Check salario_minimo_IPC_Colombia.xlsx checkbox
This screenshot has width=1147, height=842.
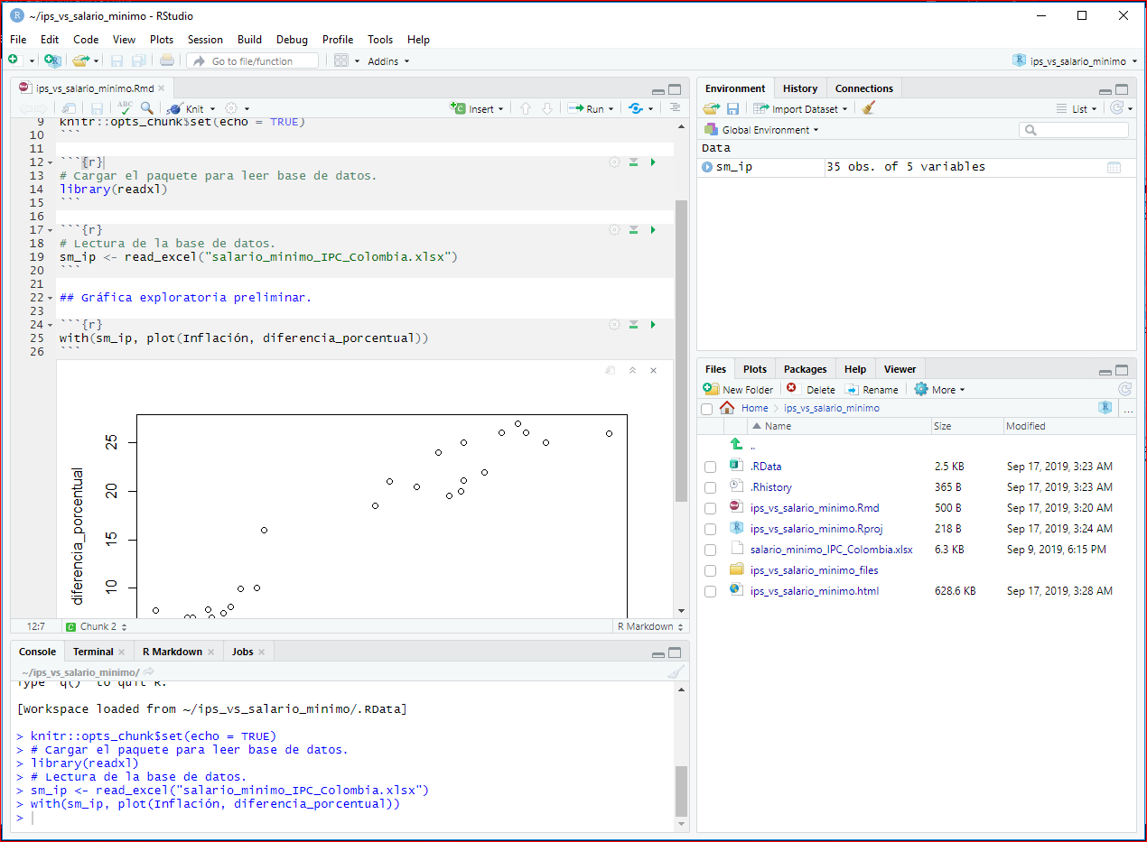pyautogui.click(x=710, y=550)
